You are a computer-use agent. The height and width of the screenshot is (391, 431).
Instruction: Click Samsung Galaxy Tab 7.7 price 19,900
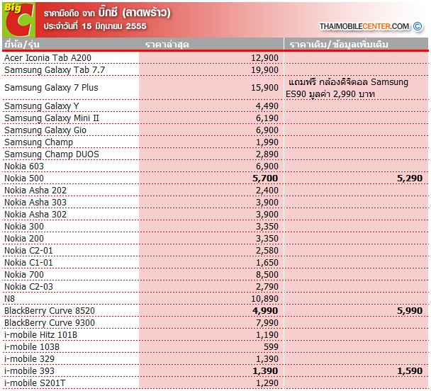pos(264,70)
